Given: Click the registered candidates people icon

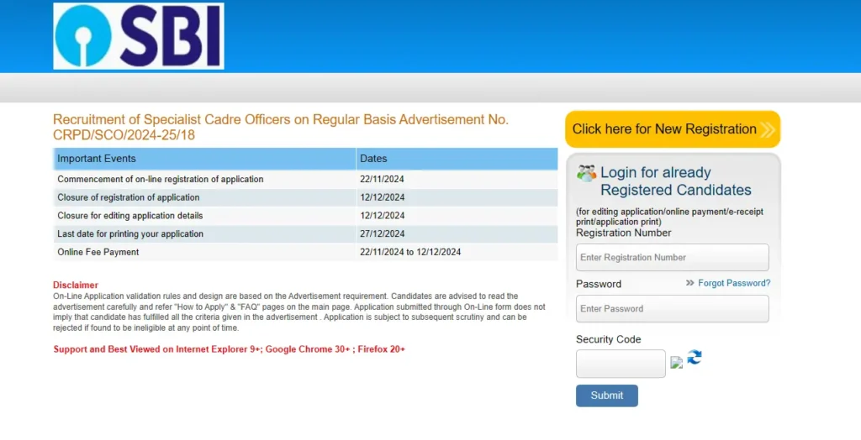Looking at the screenshot, I should tap(586, 174).
